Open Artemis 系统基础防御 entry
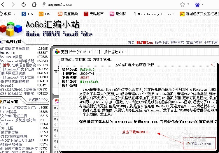 pos(18,120)
